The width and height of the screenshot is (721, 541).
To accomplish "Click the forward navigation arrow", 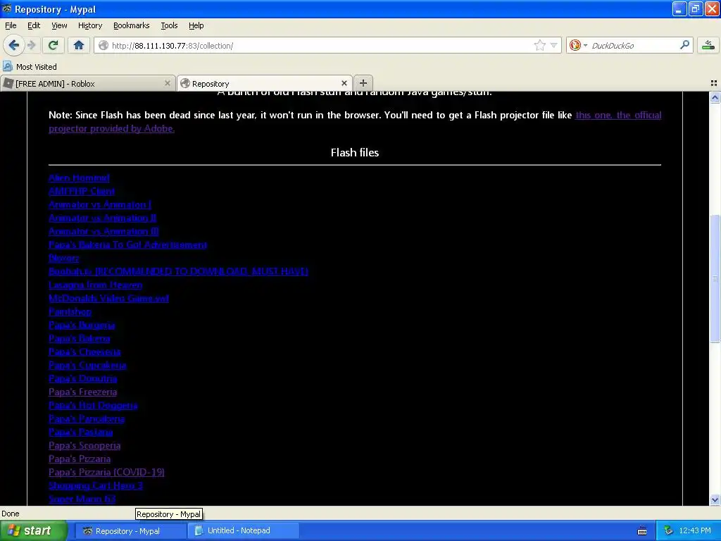I will click(31, 45).
